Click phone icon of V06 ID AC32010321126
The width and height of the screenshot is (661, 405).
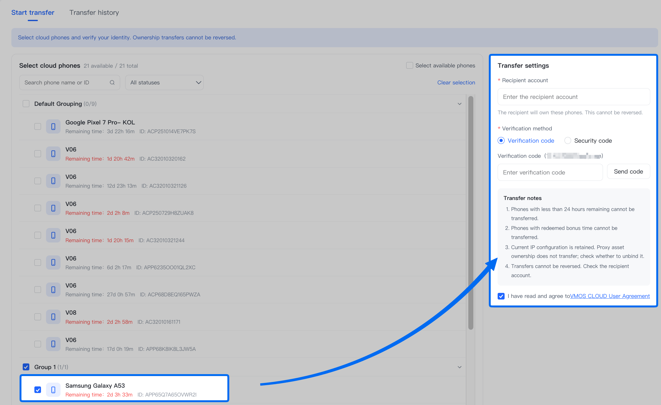53,181
